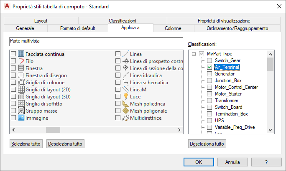Open the Ordinamento/Raggruppamento tab
Viewport: 286px width, 171px height.
pyautogui.click(x=237, y=28)
